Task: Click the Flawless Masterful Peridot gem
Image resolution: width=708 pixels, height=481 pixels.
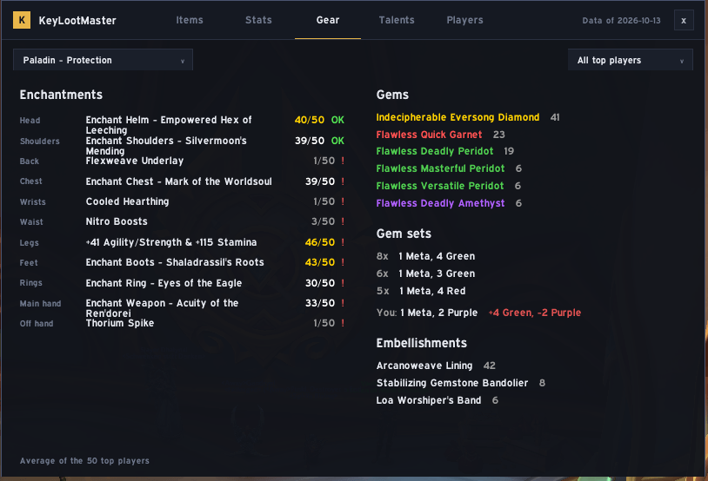Action: [x=440, y=168]
